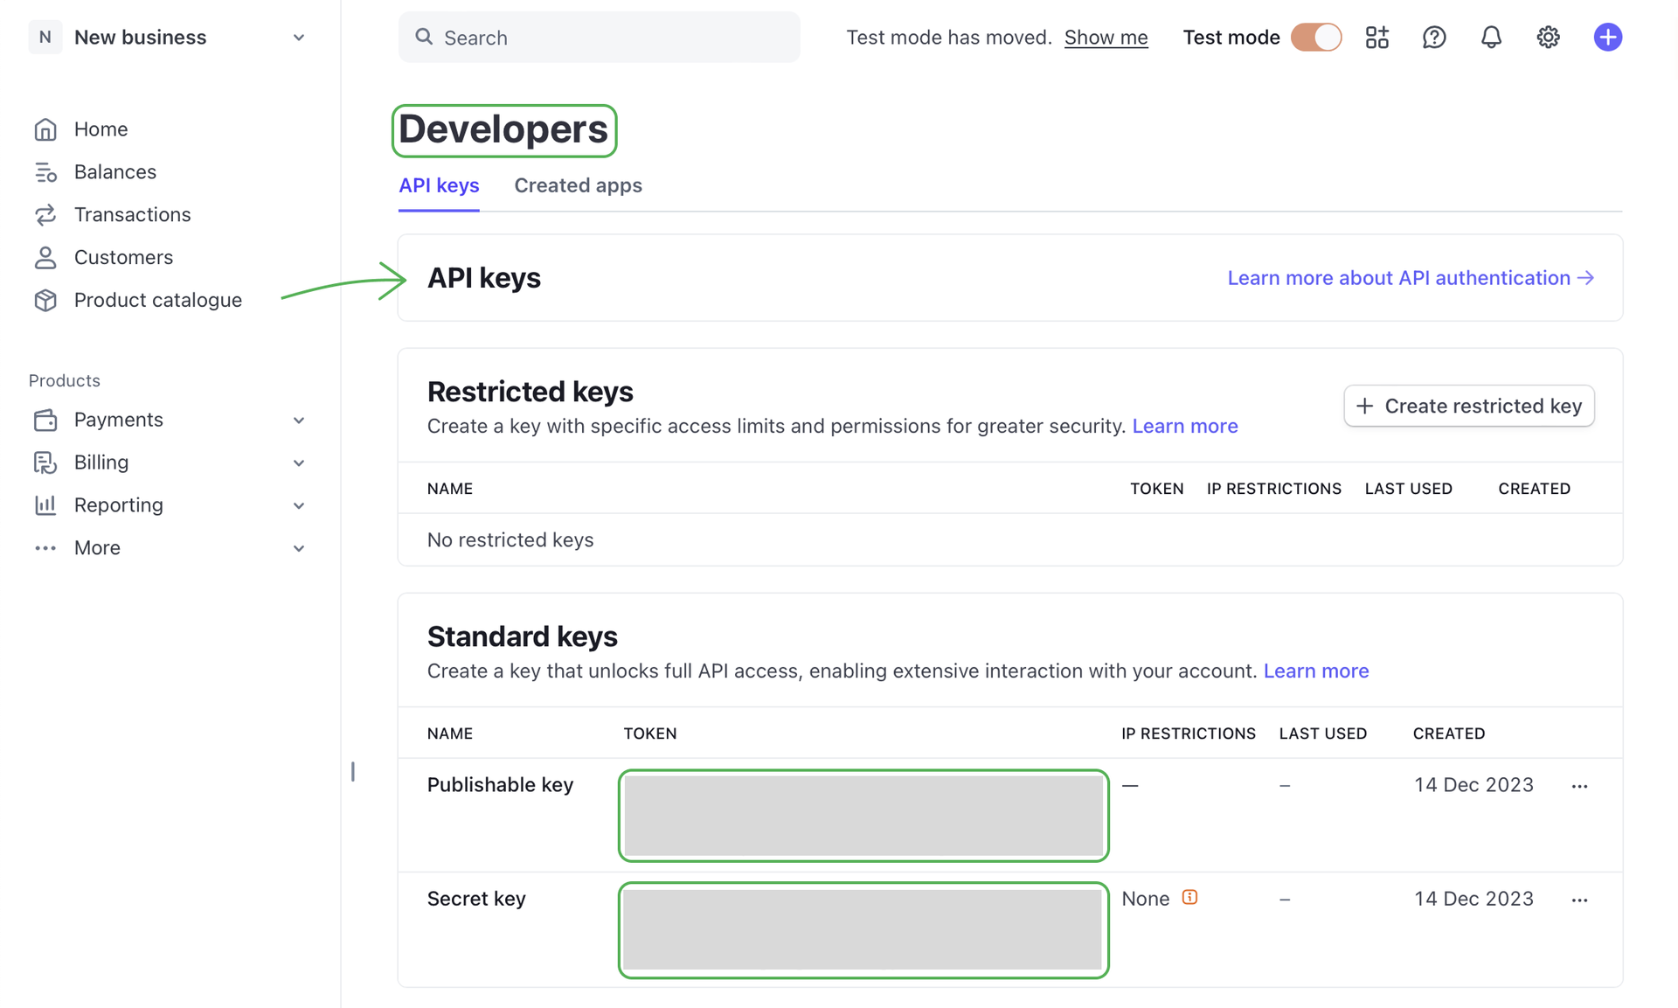Open Publishable key more options menu
This screenshot has height=1008, width=1678.
tap(1579, 786)
